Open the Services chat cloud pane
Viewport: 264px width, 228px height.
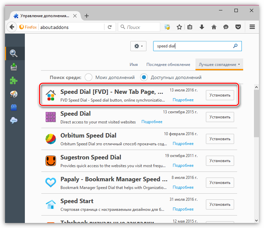[14, 120]
